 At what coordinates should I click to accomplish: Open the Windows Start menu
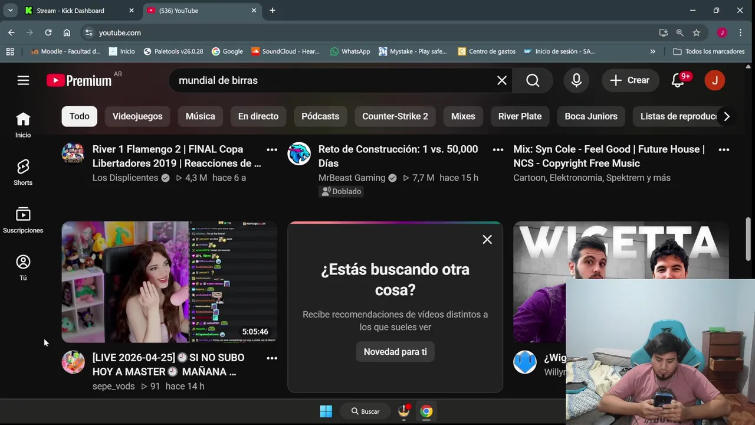click(x=326, y=411)
